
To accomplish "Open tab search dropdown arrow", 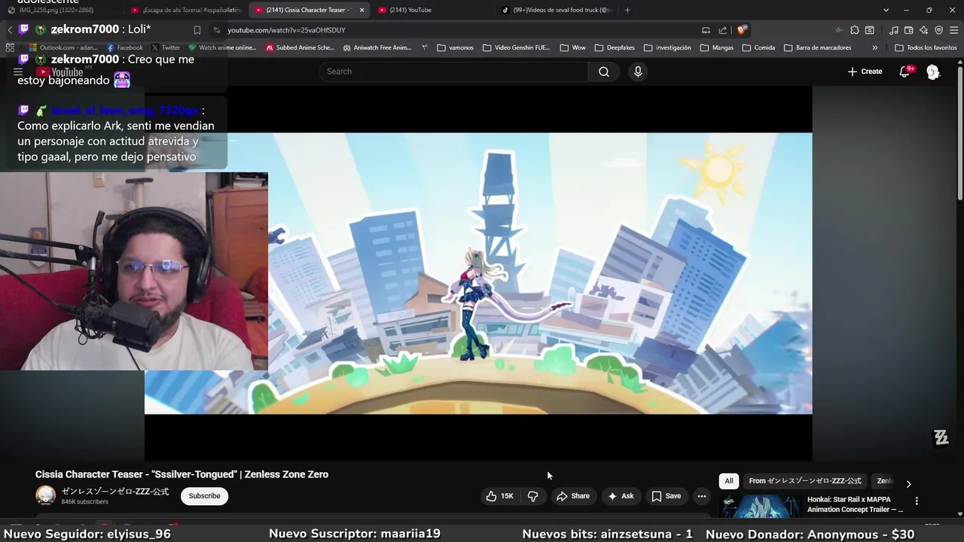I will 886,10.
